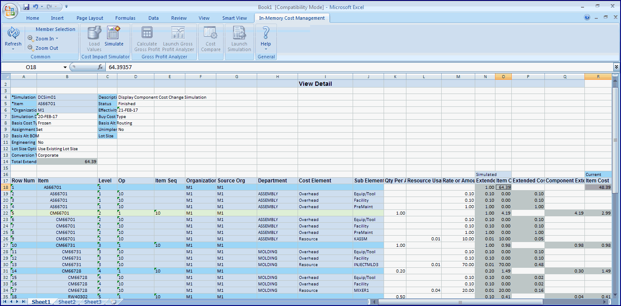Click the horizontal scrollbar thumb
The width and height of the screenshot is (621, 306).
click(460, 302)
